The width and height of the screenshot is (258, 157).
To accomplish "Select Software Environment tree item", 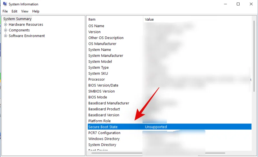I will (27, 36).
